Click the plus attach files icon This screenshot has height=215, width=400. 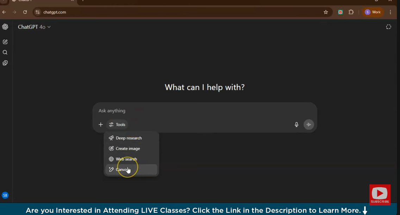click(x=101, y=125)
